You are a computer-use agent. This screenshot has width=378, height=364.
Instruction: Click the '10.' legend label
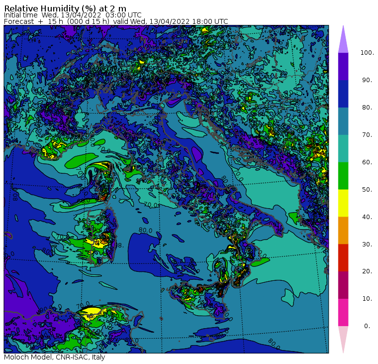pos(367,299)
